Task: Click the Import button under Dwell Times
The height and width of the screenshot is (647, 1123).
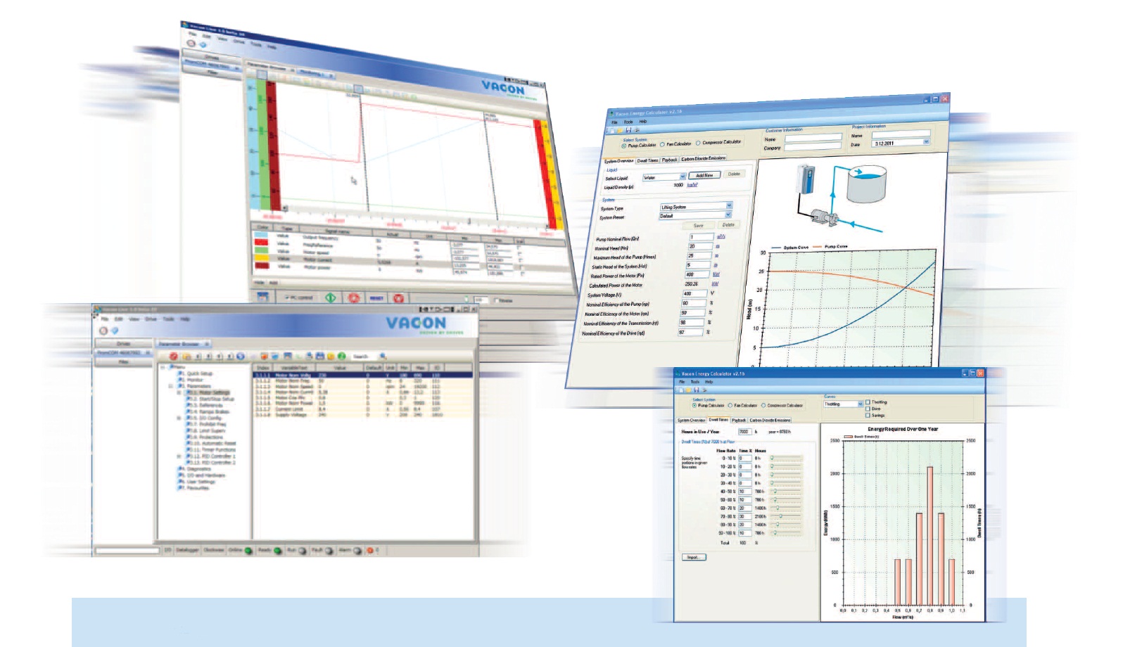Action: [x=693, y=557]
